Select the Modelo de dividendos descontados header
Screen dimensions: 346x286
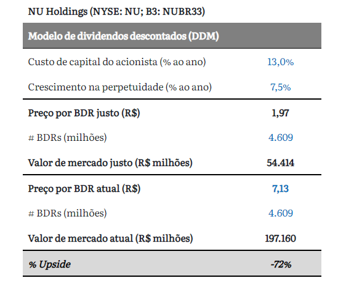[123, 36]
